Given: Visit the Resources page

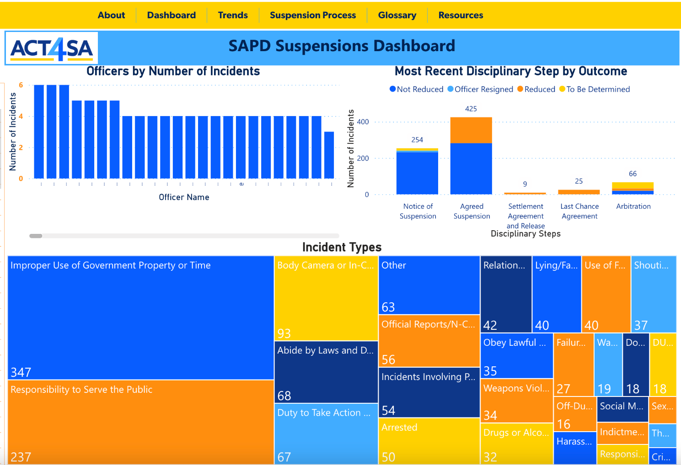Looking at the screenshot, I should pyautogui.click(x=460, y=15).
